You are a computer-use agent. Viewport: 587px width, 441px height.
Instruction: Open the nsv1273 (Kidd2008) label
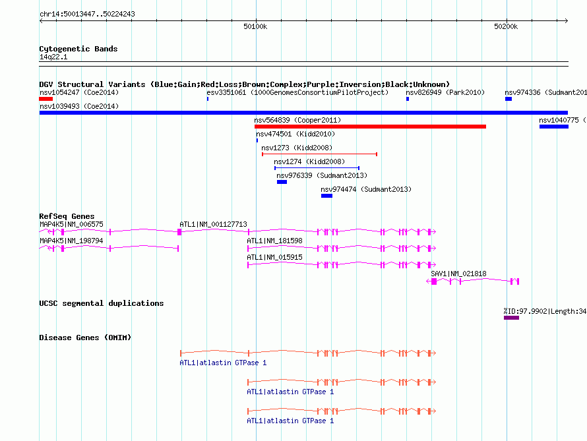pyautogui.click(x=297, y=148)
